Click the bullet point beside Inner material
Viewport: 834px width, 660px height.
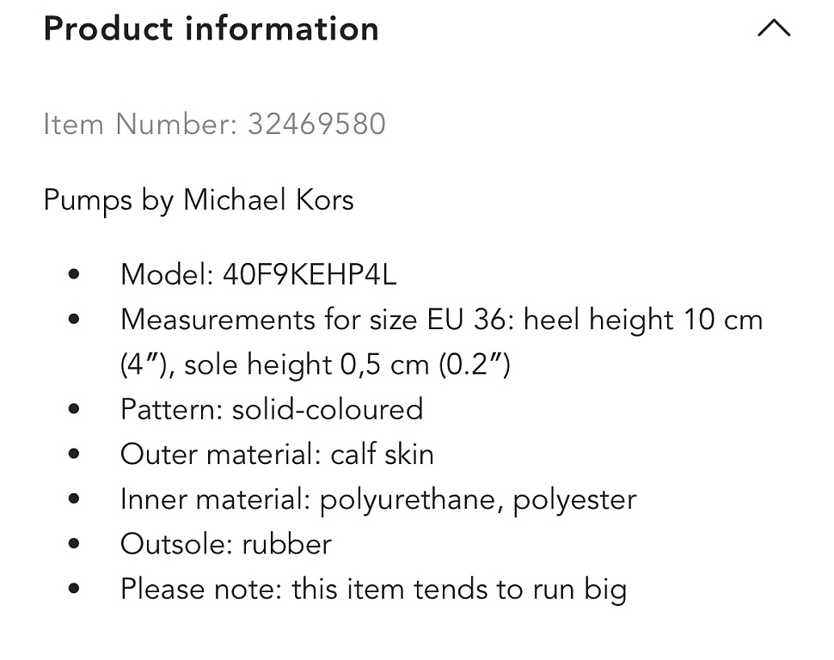click(74, 498)
